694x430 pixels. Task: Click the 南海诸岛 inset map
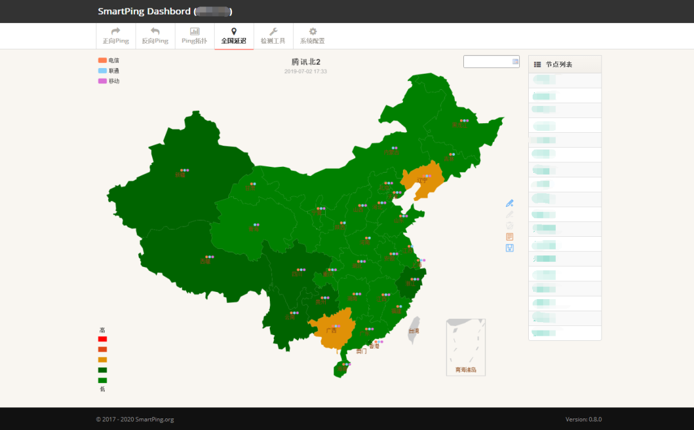tap(466, 347)
